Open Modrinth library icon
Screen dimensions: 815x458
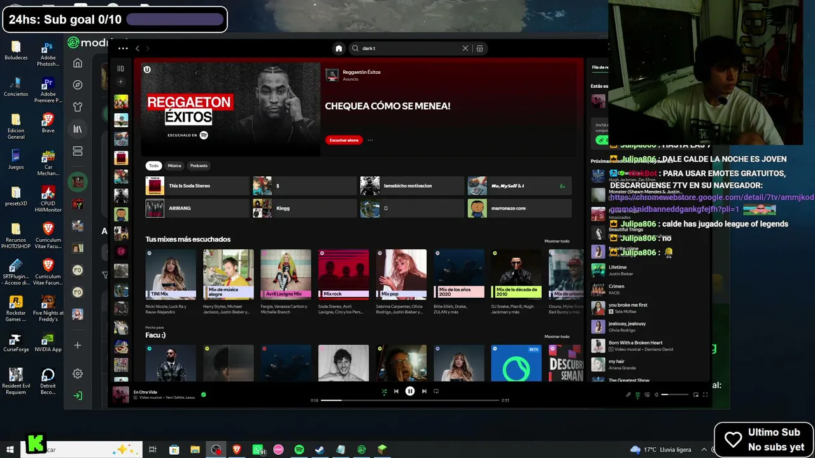78,129
